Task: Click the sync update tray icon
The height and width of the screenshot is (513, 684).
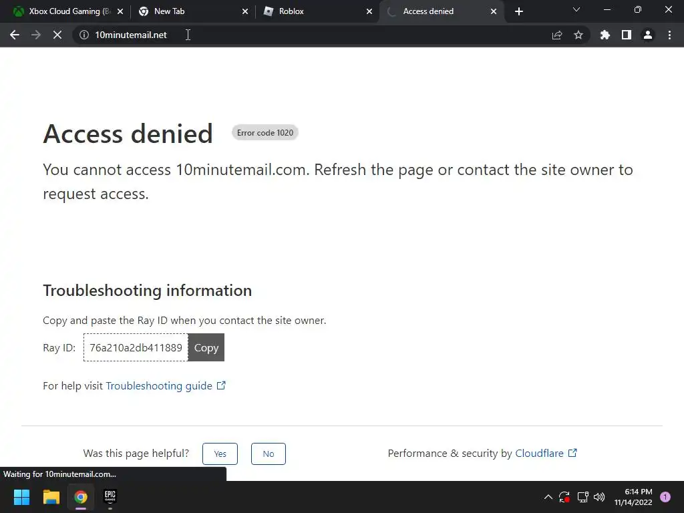Action: pos(564,497)
